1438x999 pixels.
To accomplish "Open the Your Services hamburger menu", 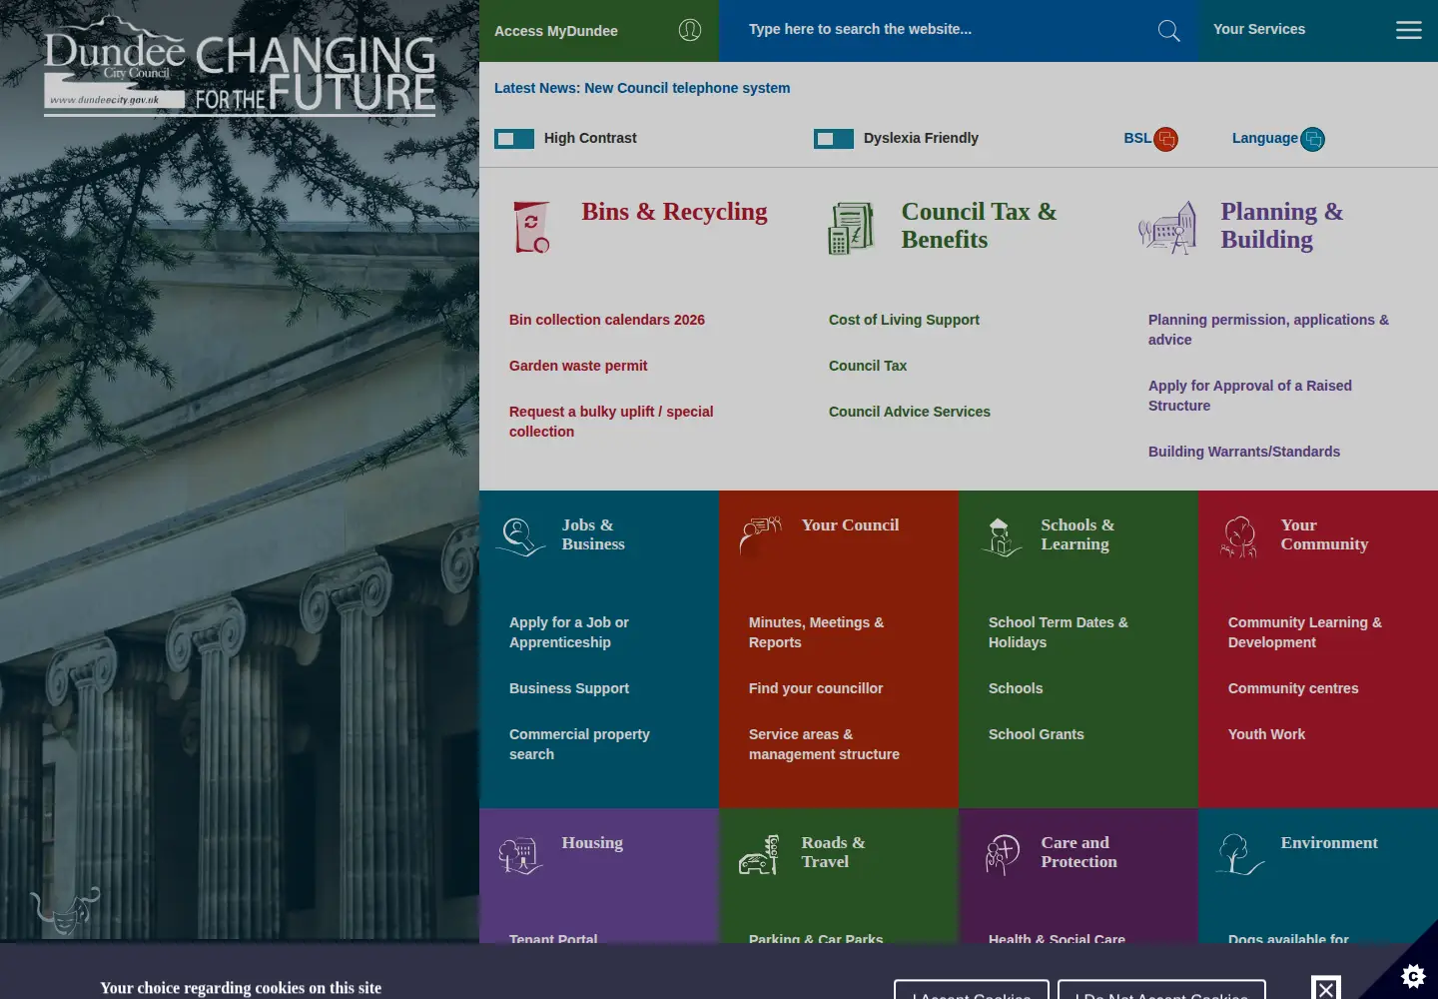I will [x=1409, y=30].
